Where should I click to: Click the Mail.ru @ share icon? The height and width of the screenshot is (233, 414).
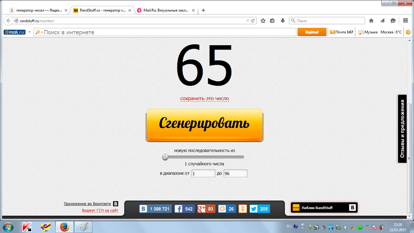point(222,208)
